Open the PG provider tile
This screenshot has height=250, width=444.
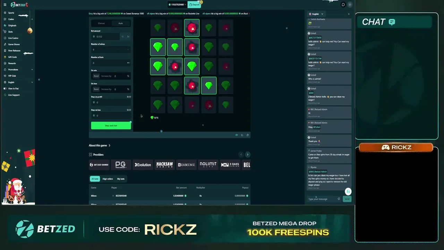pos(120,165)
